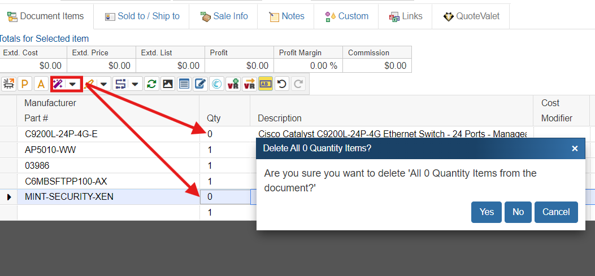Click the Qty column header

click(x=225, y=111)
